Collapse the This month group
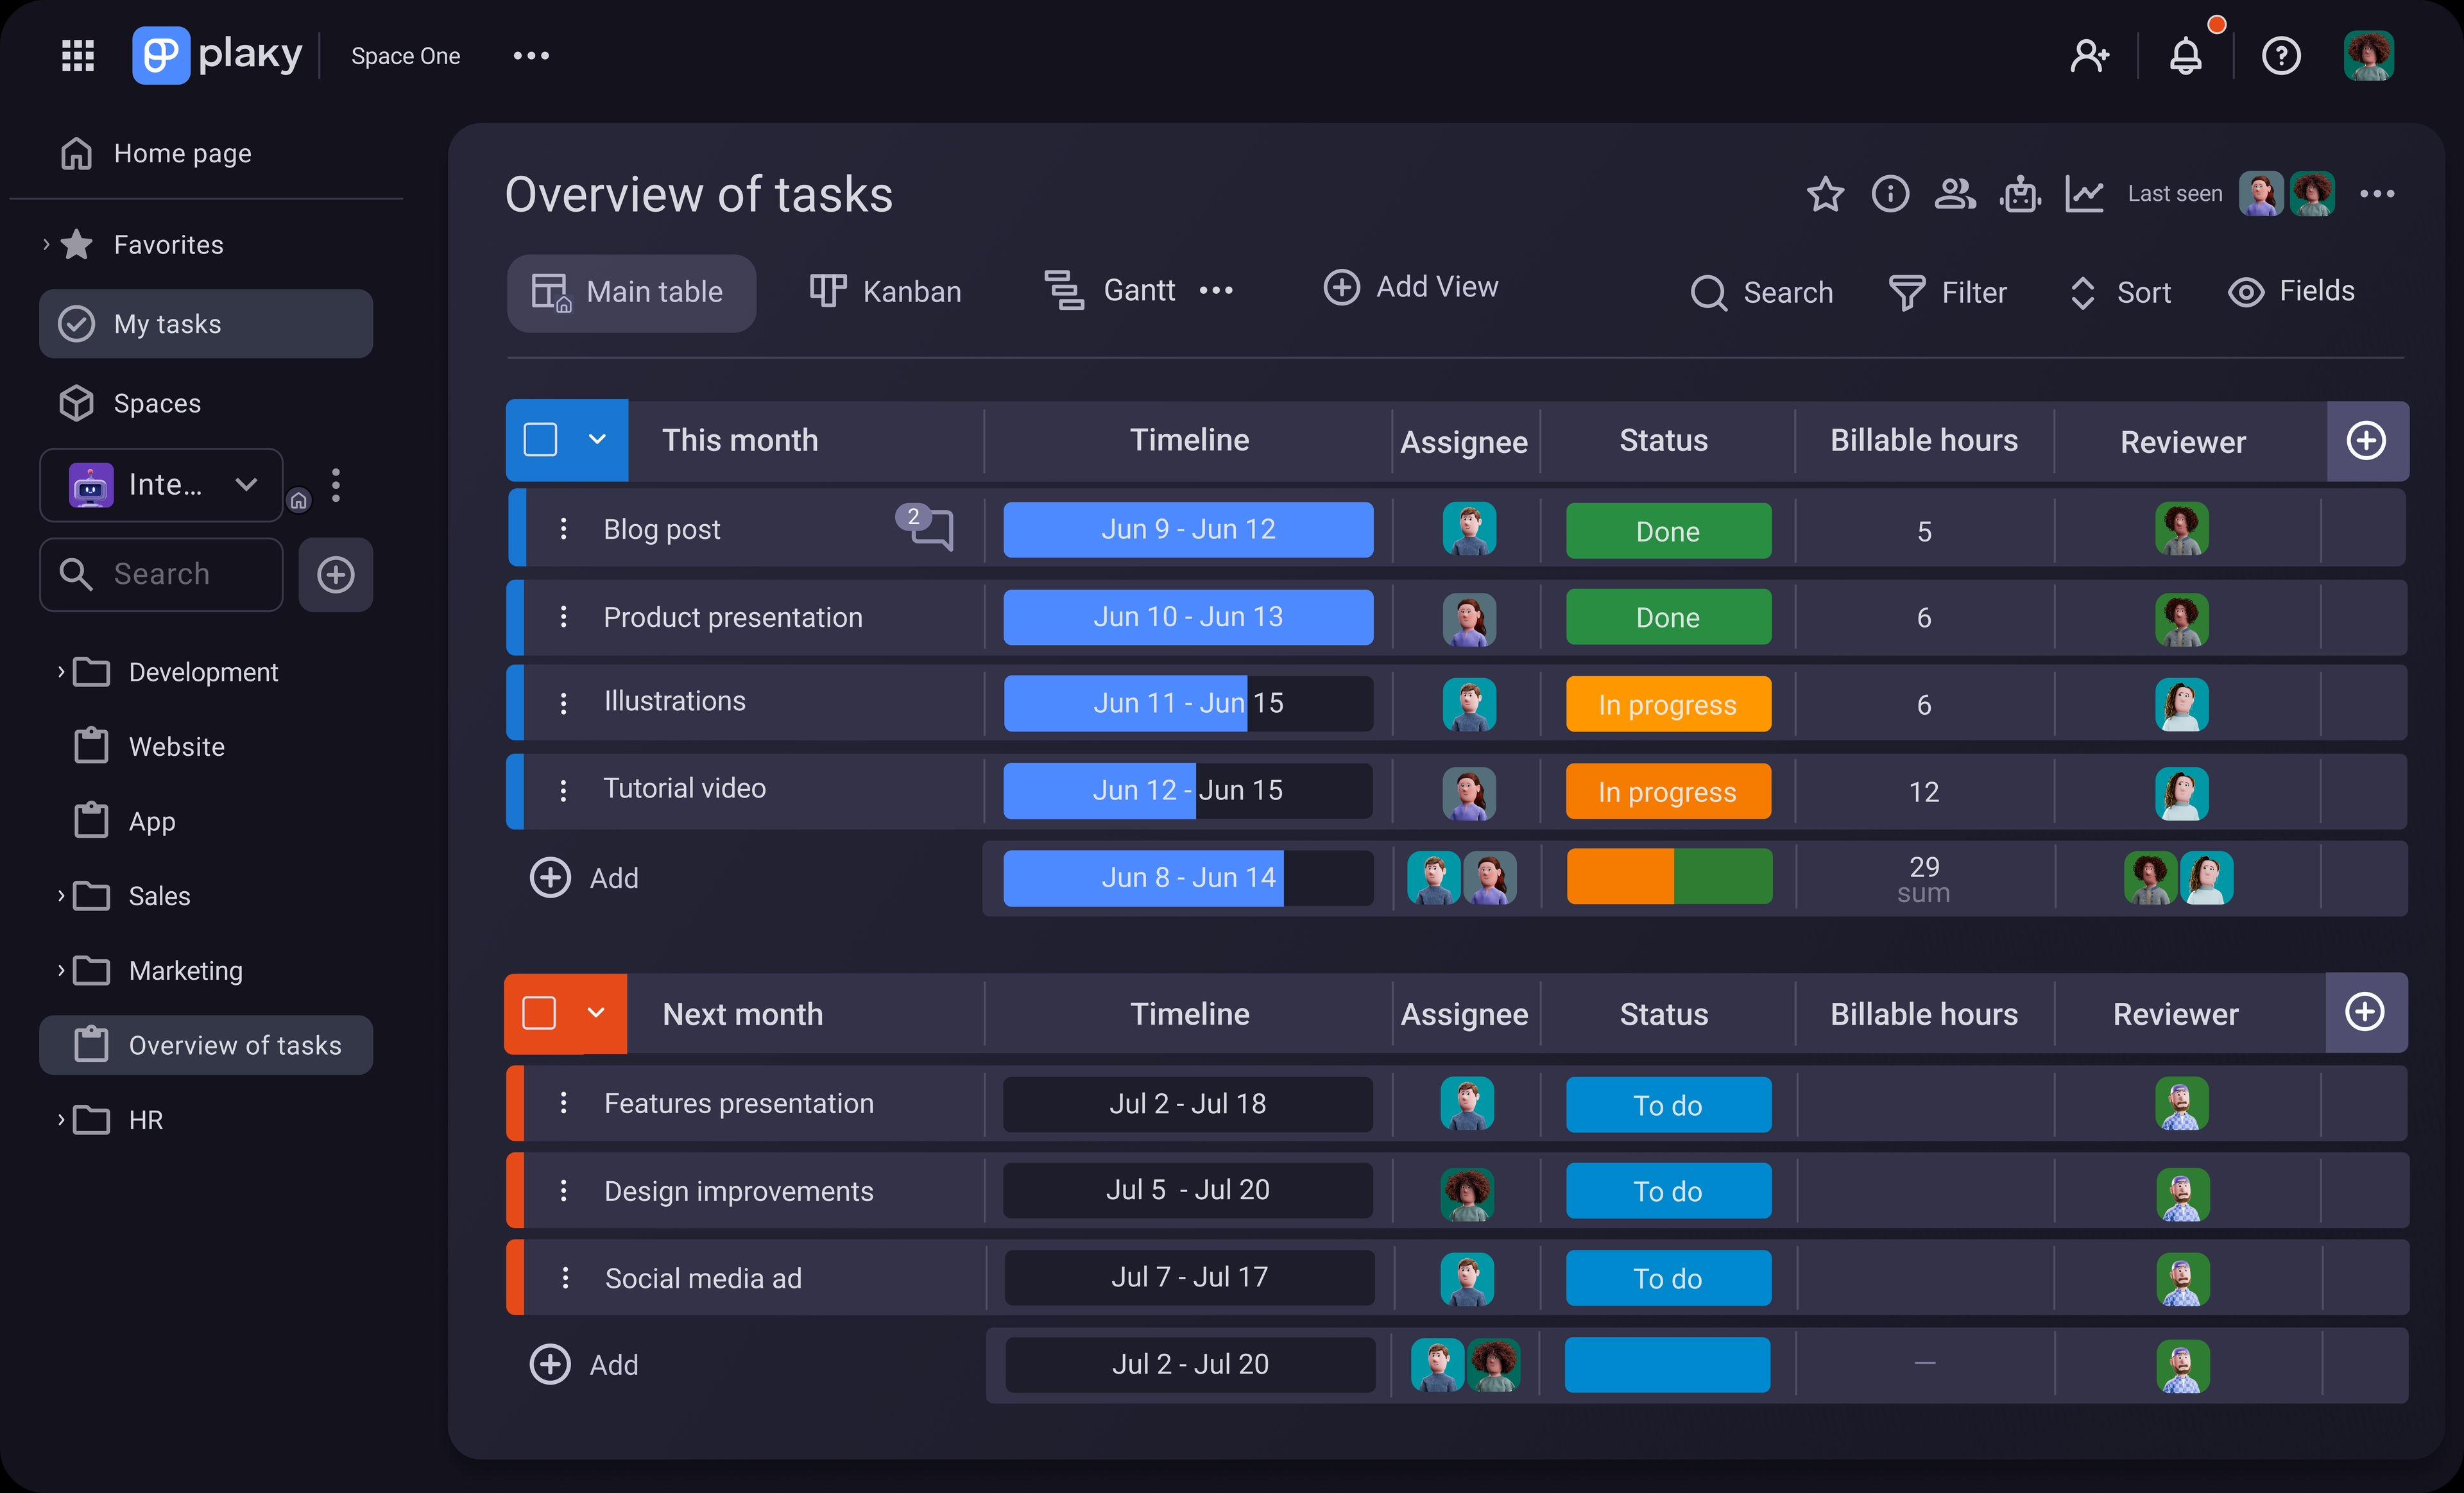The width and height of the screenshot is (2464, 1493). tap(597, 439)
